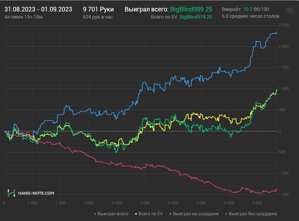Click the 2 500 y-axis label

284,25
